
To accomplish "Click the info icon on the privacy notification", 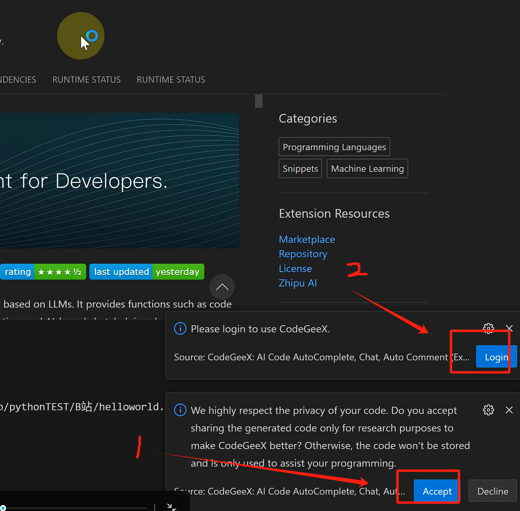I will coord(180,410).
